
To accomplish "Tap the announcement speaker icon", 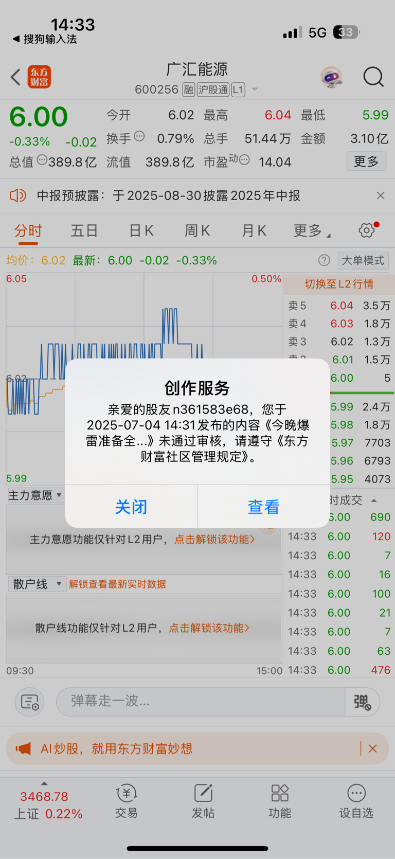I will (x=18, y=195).
